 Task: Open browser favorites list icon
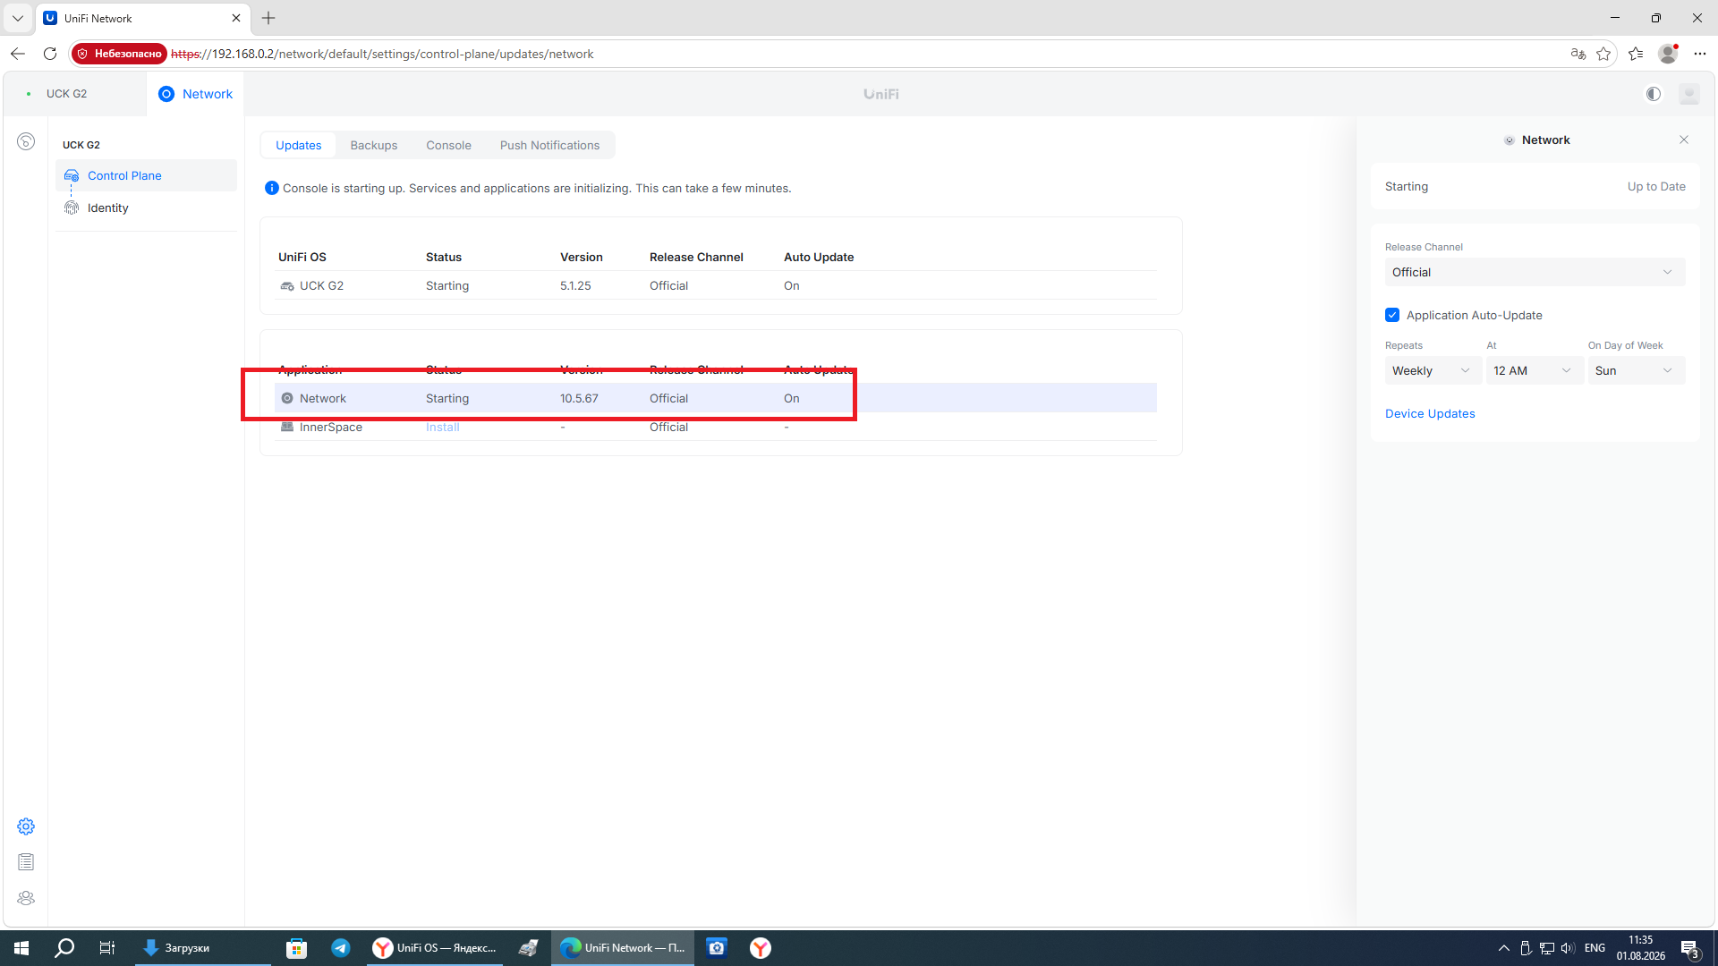1636,54
